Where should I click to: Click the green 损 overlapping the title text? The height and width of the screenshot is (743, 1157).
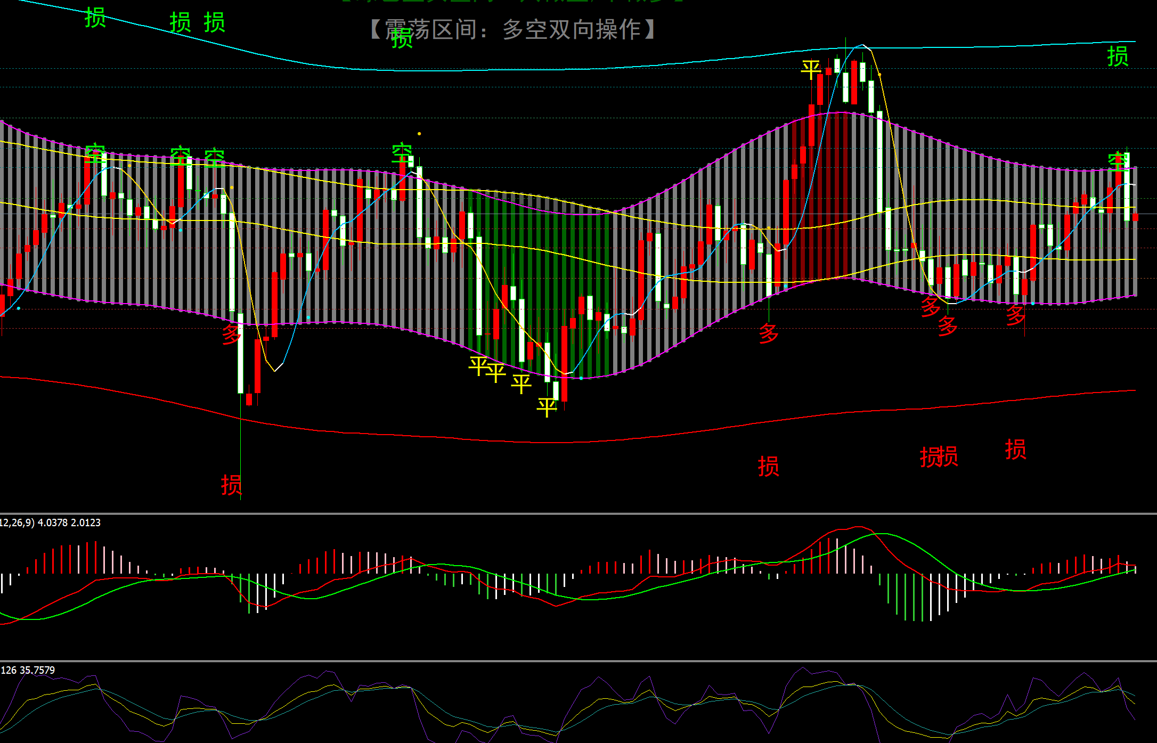(402, 39)
